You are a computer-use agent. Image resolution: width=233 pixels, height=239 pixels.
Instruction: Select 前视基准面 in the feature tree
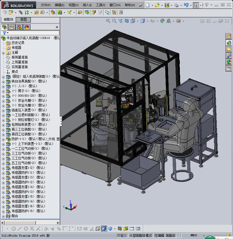(x=20, y=57)
